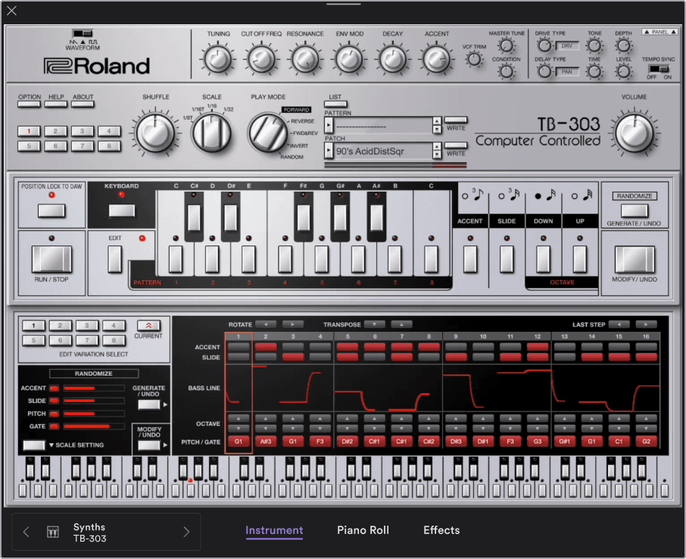Go to previous instrument with left chevron

coord(27,532)
